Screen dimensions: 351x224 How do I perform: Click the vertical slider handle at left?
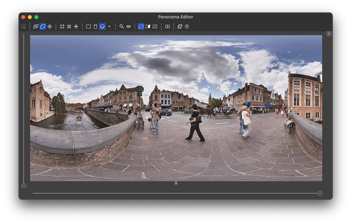point(24,186)
